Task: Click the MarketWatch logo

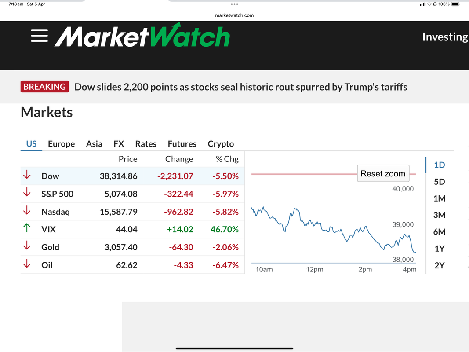Action: (x=142, y=35)
